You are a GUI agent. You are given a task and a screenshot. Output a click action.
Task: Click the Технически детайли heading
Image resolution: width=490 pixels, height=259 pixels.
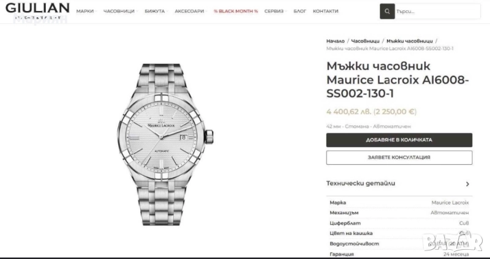pyautogui.click(x=361, y=184)
